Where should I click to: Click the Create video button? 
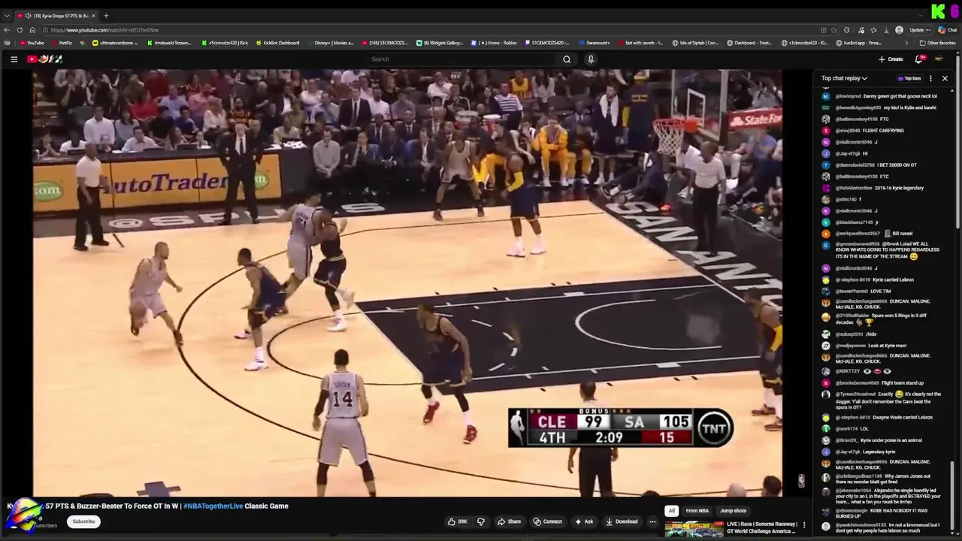click(891, 59)
